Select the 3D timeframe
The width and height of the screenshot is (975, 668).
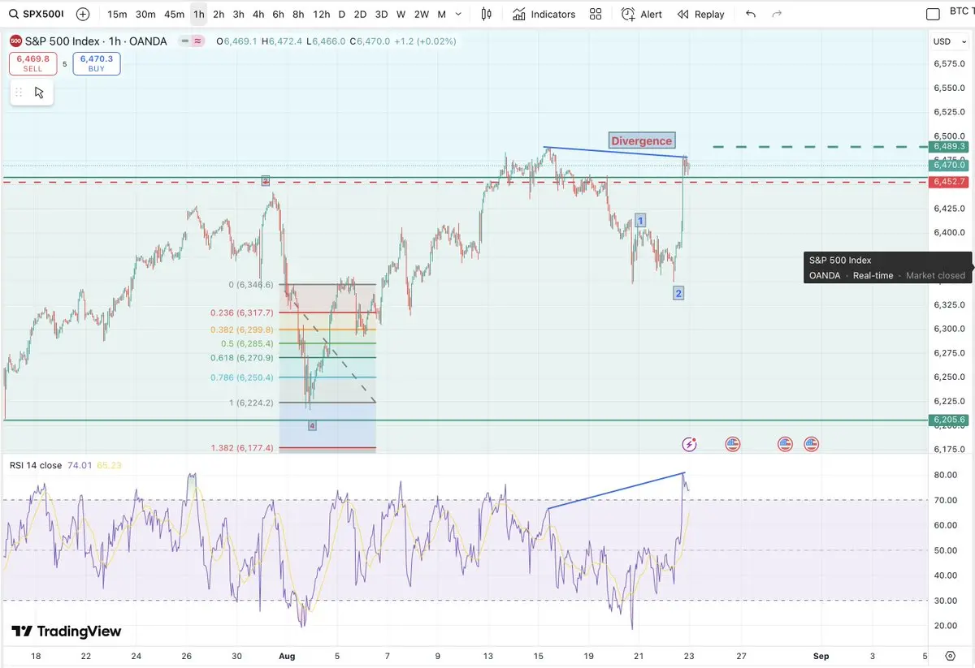[x=381, y=14]
